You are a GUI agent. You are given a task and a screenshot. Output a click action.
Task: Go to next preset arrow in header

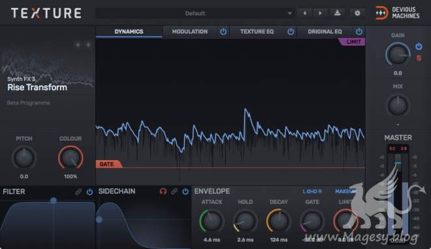pos(320,13)
